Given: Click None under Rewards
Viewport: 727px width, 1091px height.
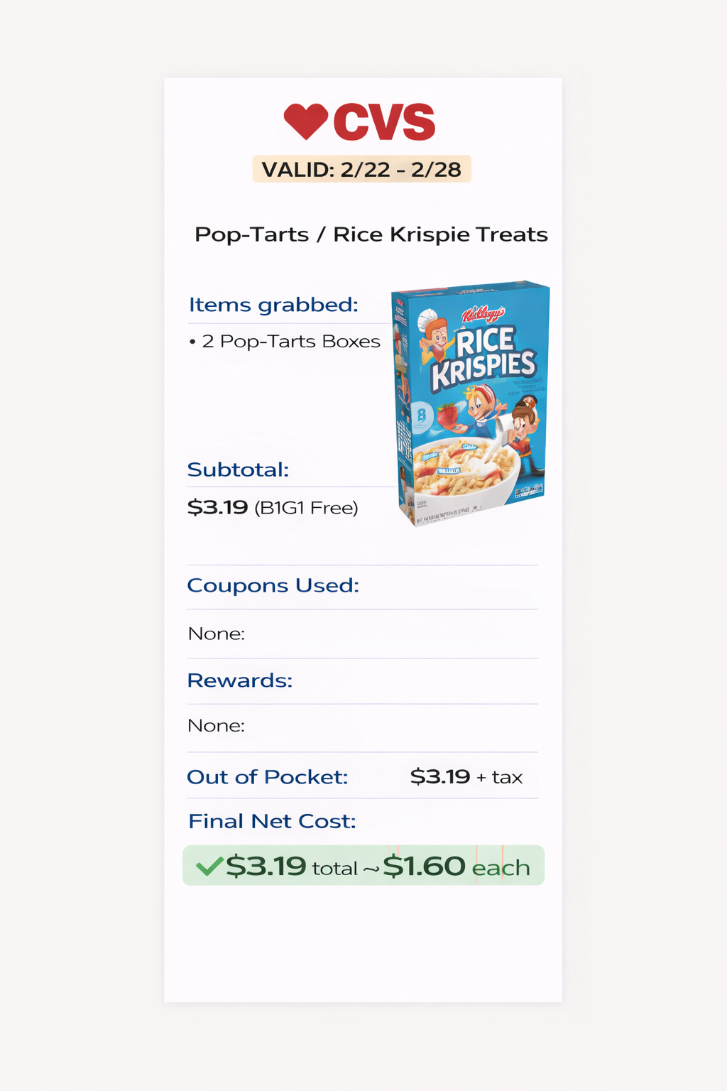Looking at the screenshot, I should click(x=216, y=725).
